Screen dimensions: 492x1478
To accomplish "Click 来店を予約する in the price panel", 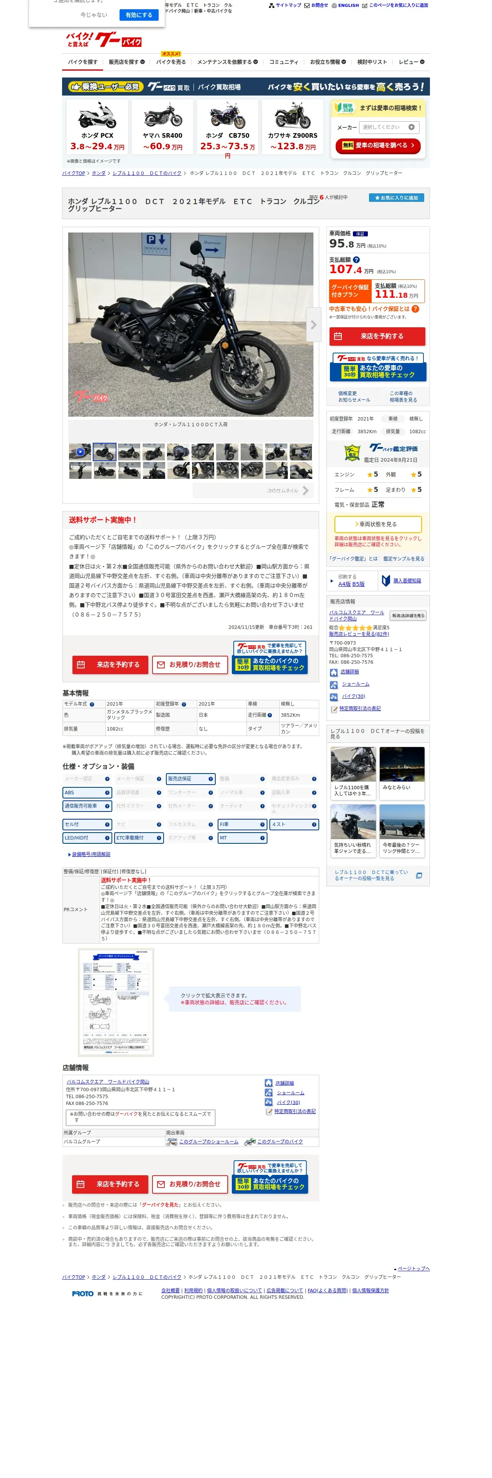I will [x=377, y=336].
